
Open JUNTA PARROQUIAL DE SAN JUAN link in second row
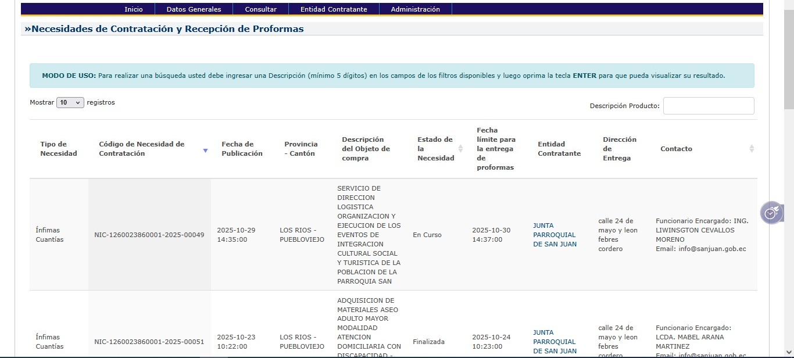555,342
